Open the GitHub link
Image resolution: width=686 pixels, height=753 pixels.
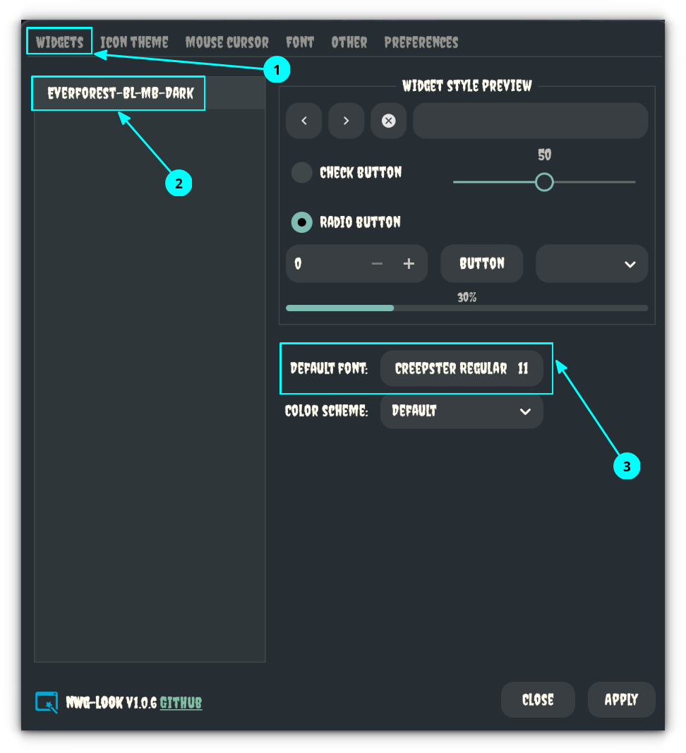point(181,703)
